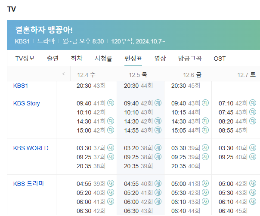Click rerun icon next to 05:20 40회

111,192
